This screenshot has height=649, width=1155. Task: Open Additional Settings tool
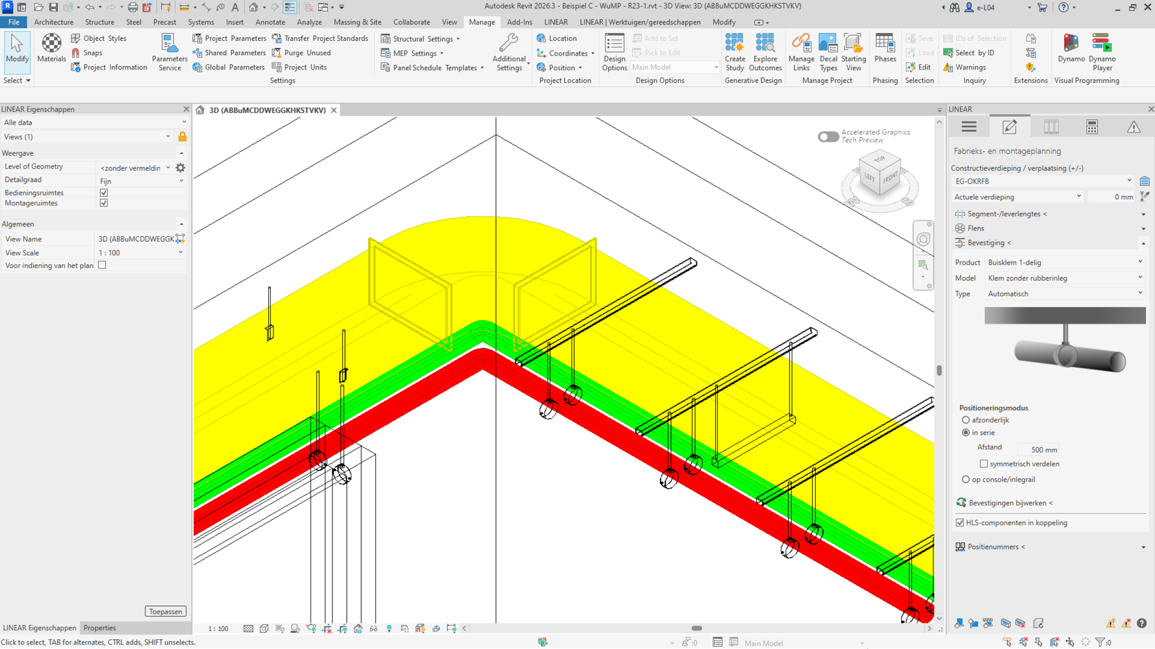tap(509, 52)
